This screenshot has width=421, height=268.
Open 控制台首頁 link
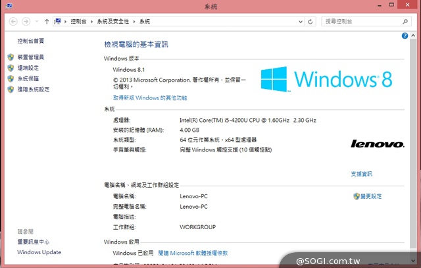click(31, 41)
